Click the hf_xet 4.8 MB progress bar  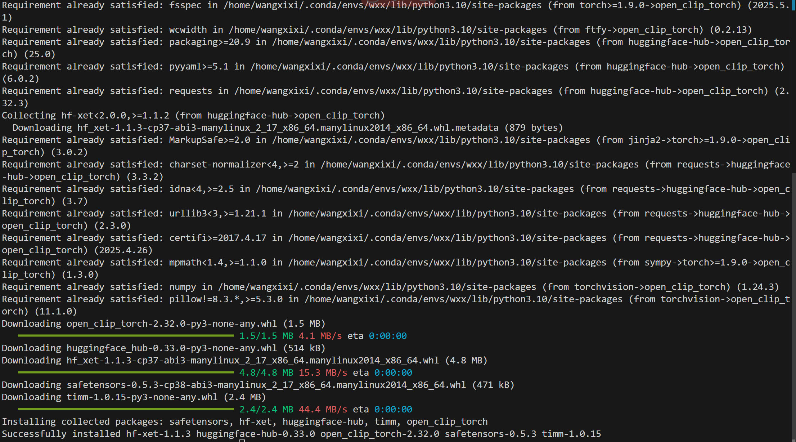click(x=126, y=372)
